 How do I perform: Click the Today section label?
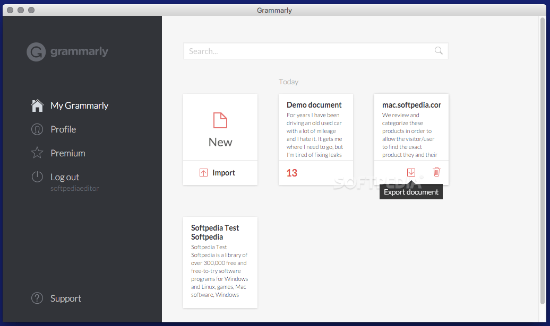[288, 82]
